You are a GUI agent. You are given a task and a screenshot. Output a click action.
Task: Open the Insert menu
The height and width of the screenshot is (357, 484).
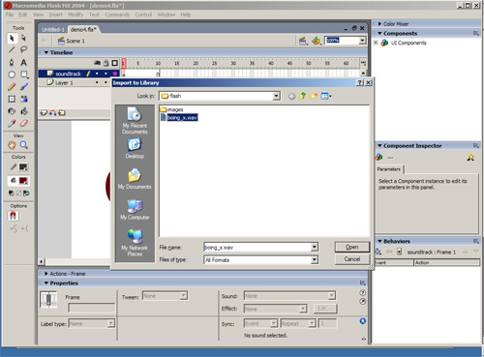pyautogui.click(x=55, y=15)
